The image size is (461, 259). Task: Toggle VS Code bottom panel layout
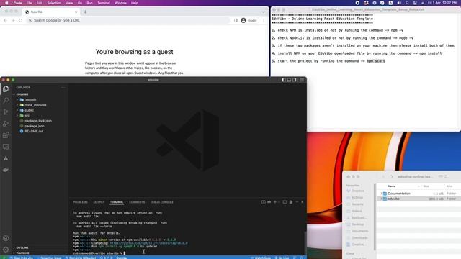click(289, 80)
